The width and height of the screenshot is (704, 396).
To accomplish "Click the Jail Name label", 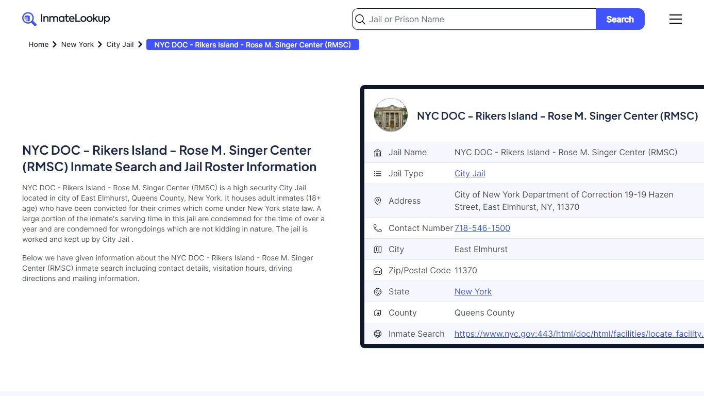I will 408,153.
